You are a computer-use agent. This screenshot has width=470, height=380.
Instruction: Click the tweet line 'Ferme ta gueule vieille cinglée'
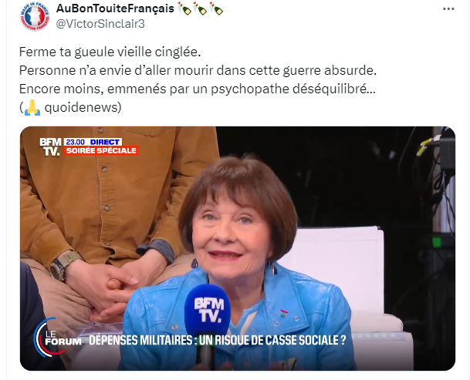tap(110, 52)
